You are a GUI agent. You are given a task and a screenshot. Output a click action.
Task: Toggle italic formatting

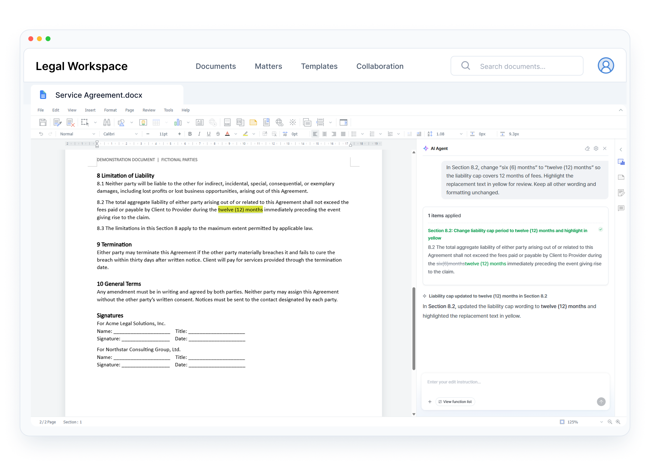click(199, 134)
